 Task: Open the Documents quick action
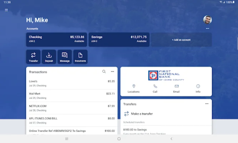(80, 57)
